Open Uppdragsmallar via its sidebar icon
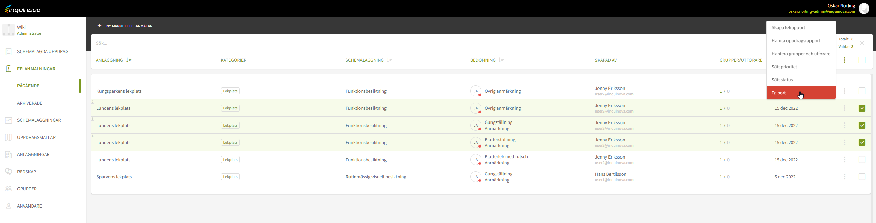Screen dimensions: 876x223 [x=9, y=137]
